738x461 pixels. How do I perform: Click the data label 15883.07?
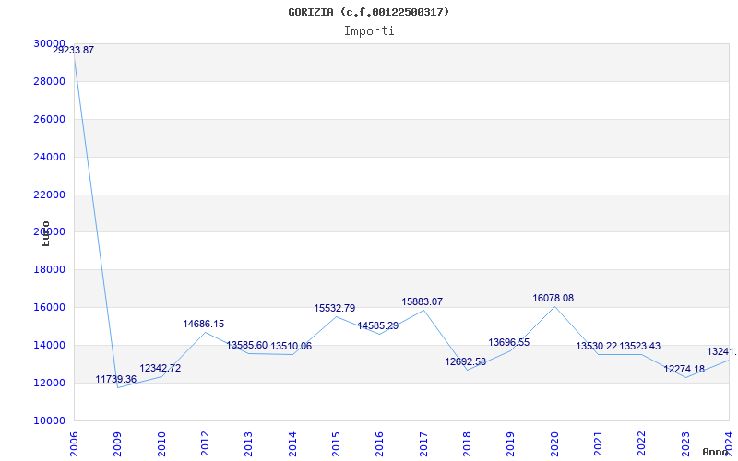point(423,301)
